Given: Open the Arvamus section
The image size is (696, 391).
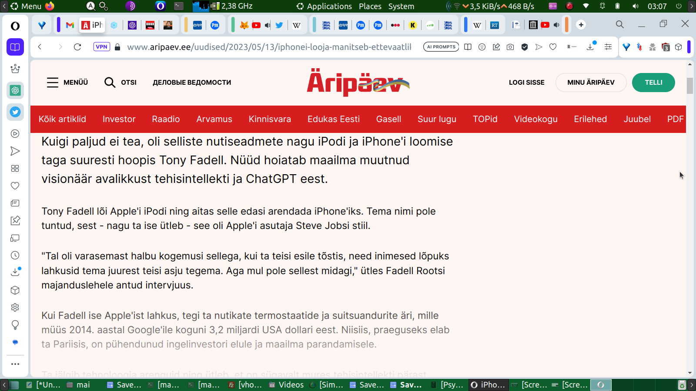Looking at the screenshot, I should [214, 119].
